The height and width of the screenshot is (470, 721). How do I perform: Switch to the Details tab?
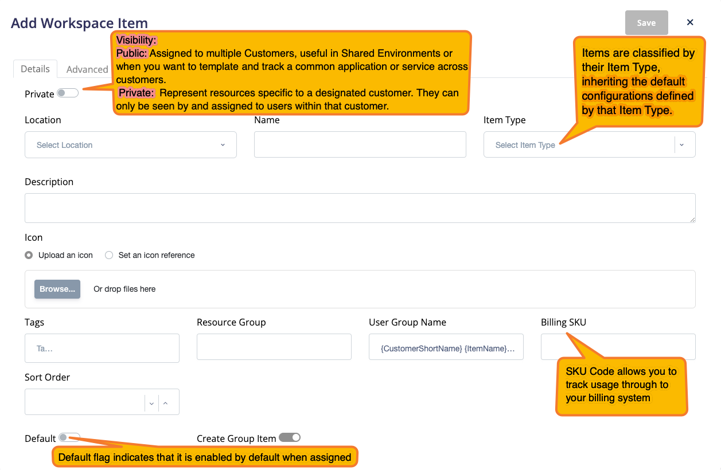click(35, 69)
